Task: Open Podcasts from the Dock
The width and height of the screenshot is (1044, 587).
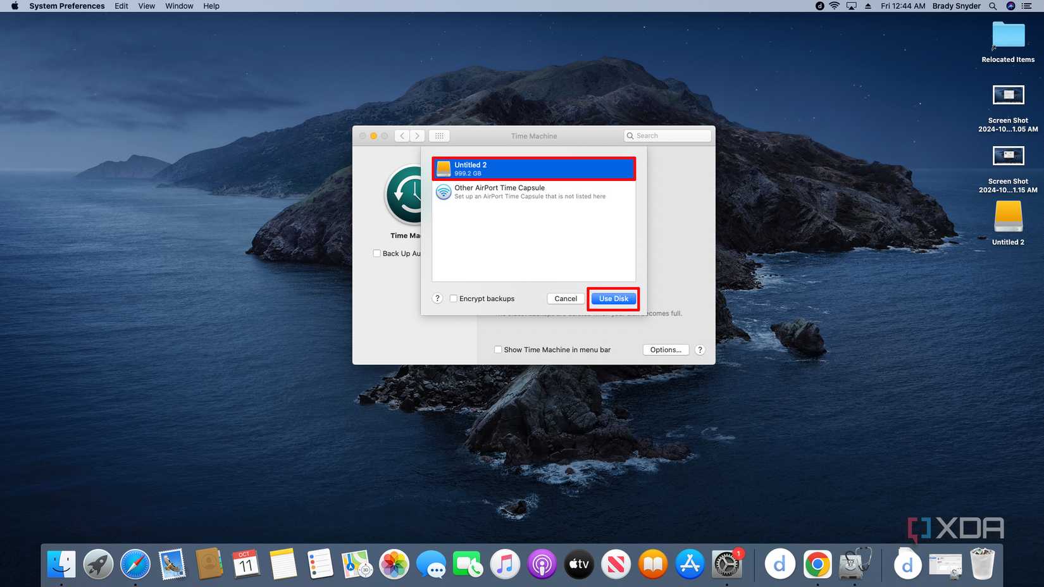Action: point(542,564)
